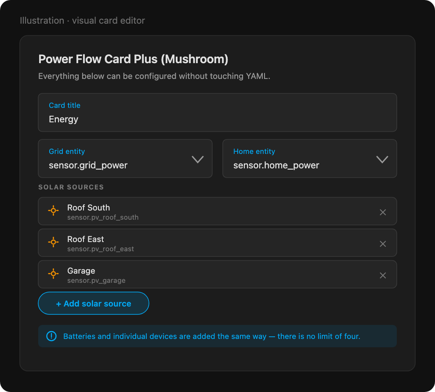Add a new solar source
435x392 pixels.
coord(94,303)
